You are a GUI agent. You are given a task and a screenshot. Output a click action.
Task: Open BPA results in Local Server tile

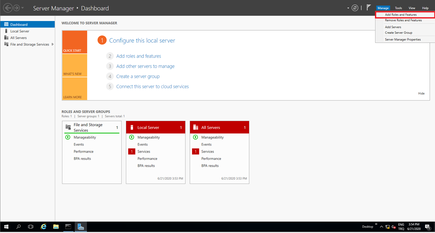click(x=146, y=166)
